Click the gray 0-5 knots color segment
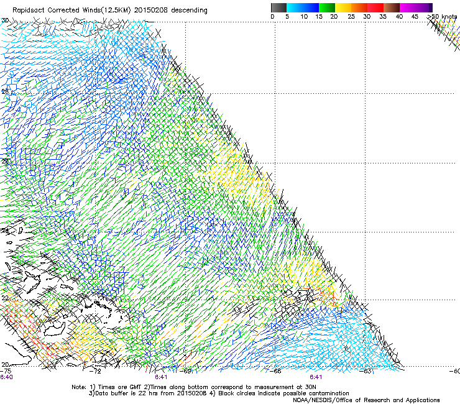460x404 pixels. (x=278, y=7)
